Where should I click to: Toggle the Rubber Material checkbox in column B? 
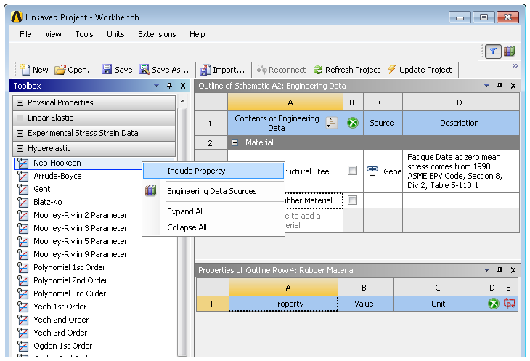click(352, 200)
